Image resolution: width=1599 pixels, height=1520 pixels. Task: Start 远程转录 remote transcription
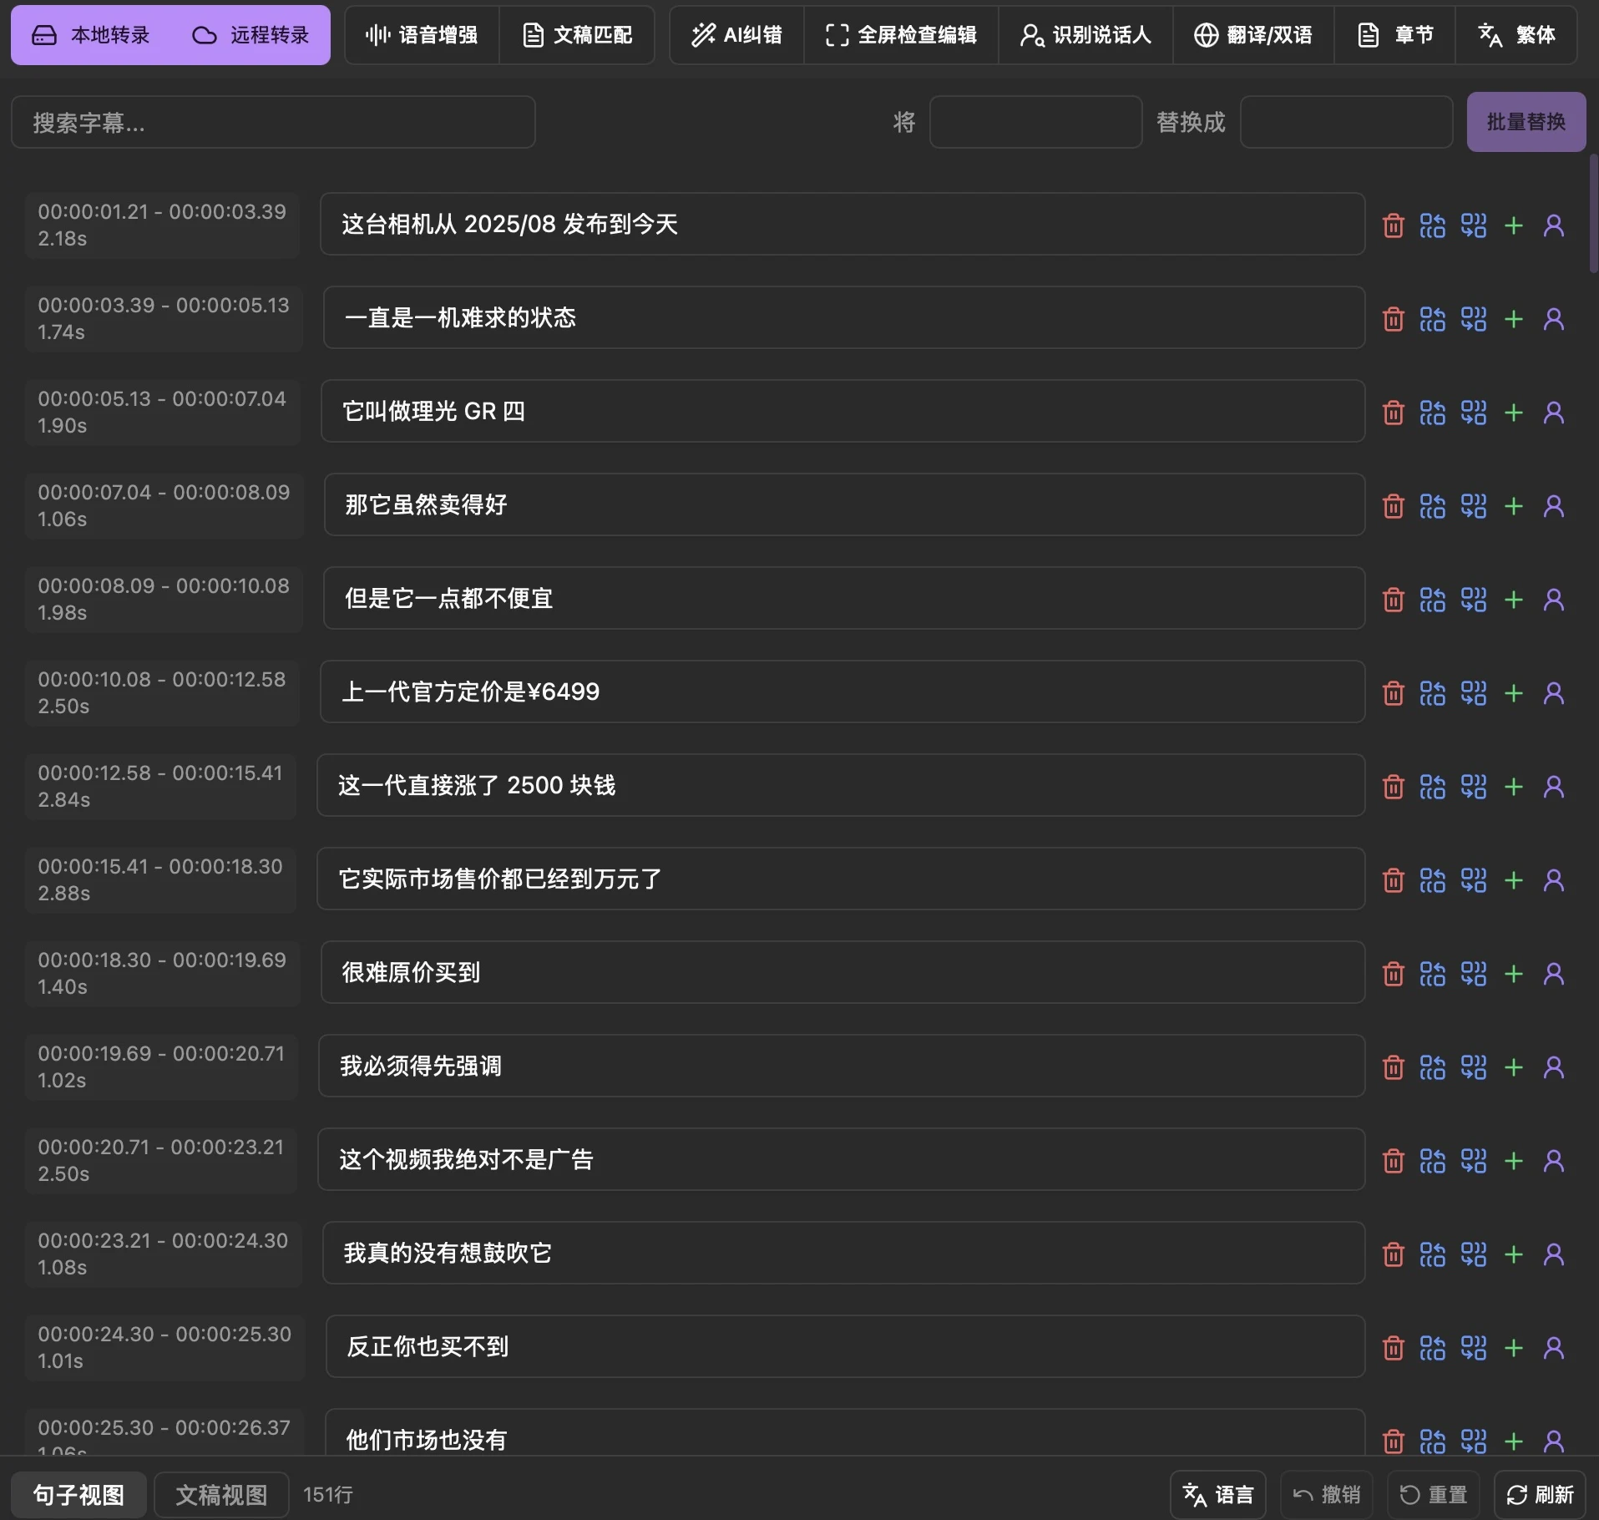(250, 35)
